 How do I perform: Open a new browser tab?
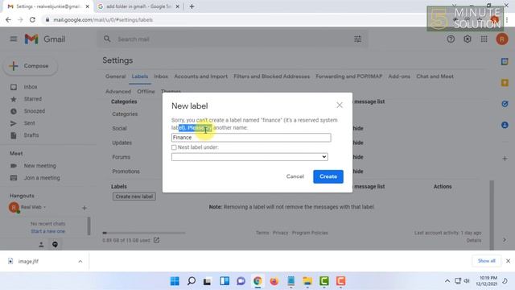click(192, 6)
